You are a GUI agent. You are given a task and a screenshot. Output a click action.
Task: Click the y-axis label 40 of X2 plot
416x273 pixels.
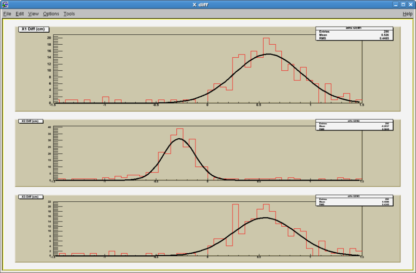click(x=49, y=127)
